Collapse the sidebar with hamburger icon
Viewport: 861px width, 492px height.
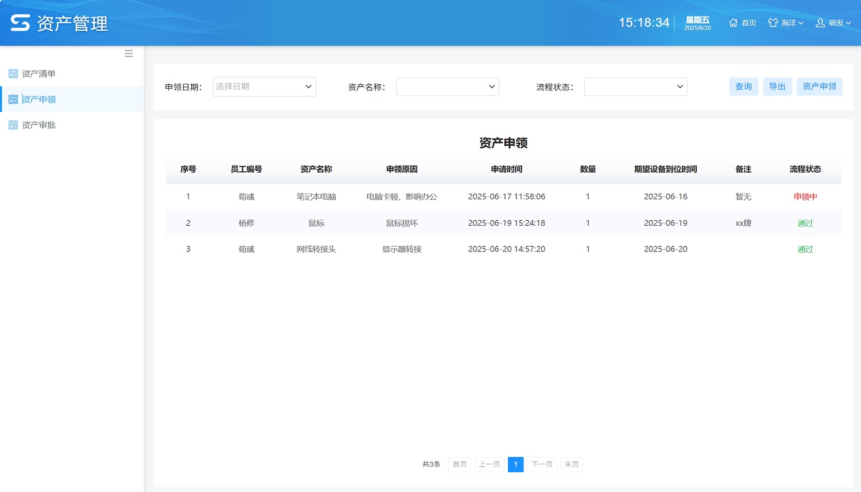[129, 54]
